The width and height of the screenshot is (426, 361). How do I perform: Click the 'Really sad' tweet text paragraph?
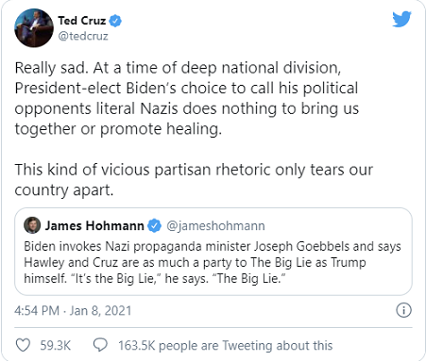tap(187, 98)
